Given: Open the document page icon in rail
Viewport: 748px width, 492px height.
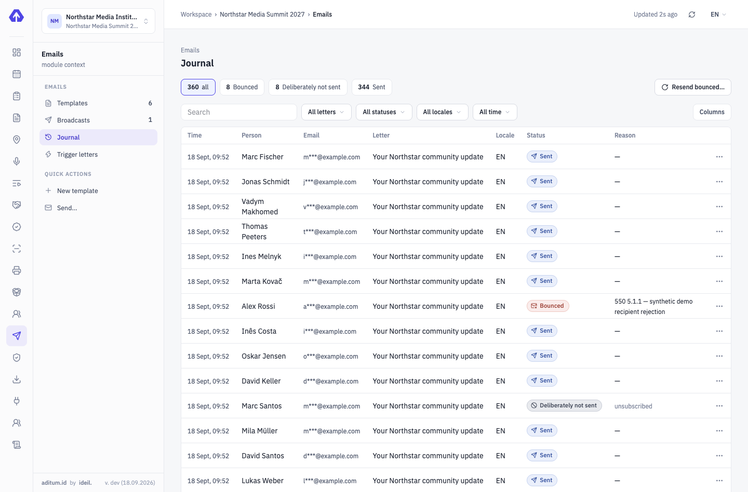Looking at the screenshot, I should click(17, 118).
